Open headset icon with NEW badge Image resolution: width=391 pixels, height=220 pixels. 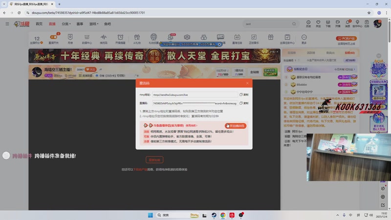171,37
